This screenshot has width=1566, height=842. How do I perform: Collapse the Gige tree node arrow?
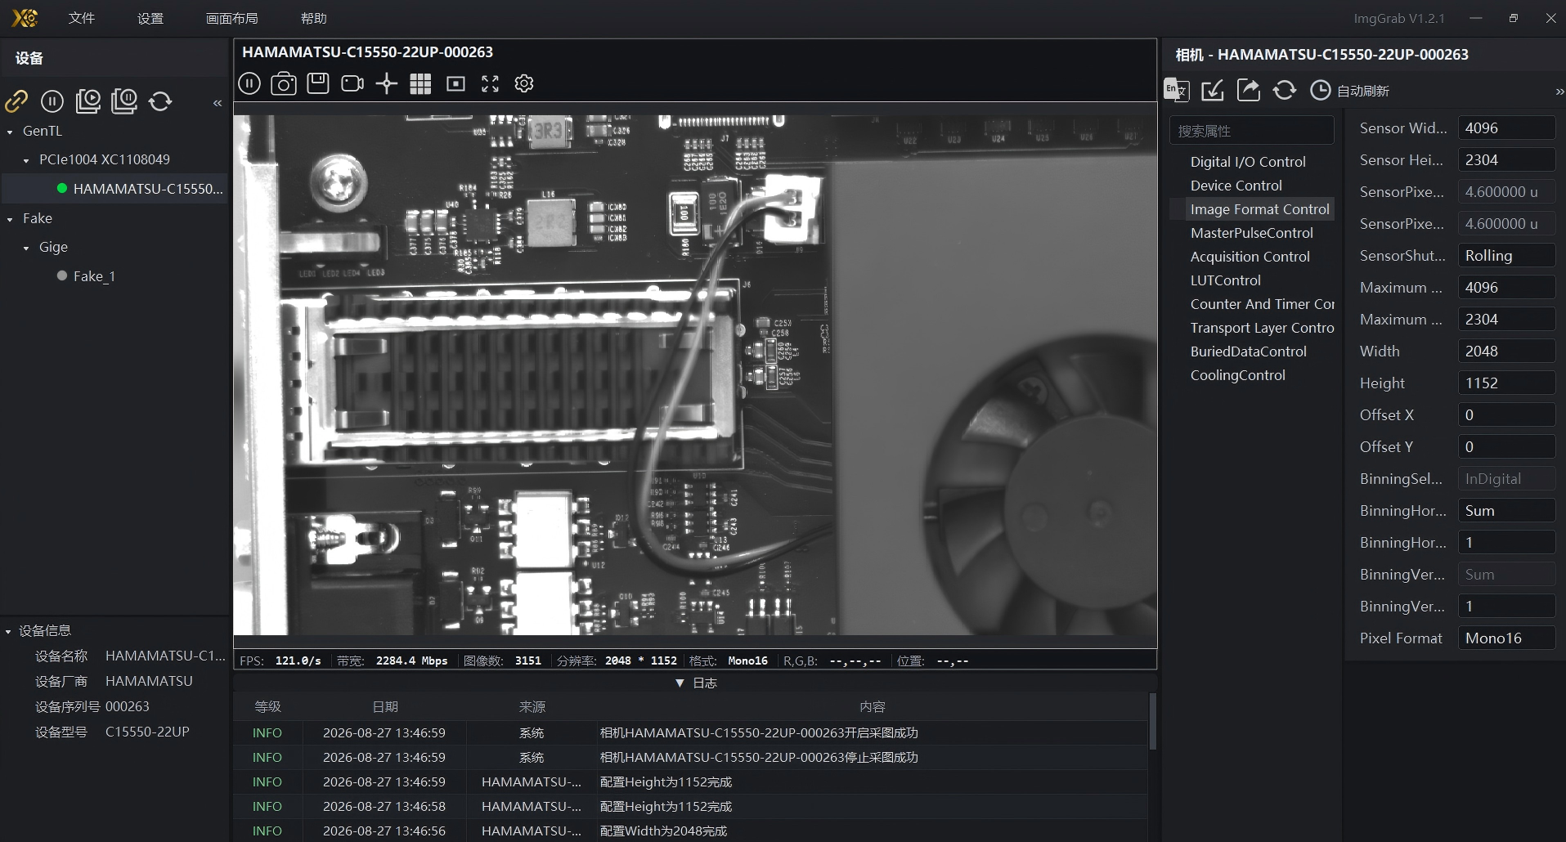click(26, 248)
